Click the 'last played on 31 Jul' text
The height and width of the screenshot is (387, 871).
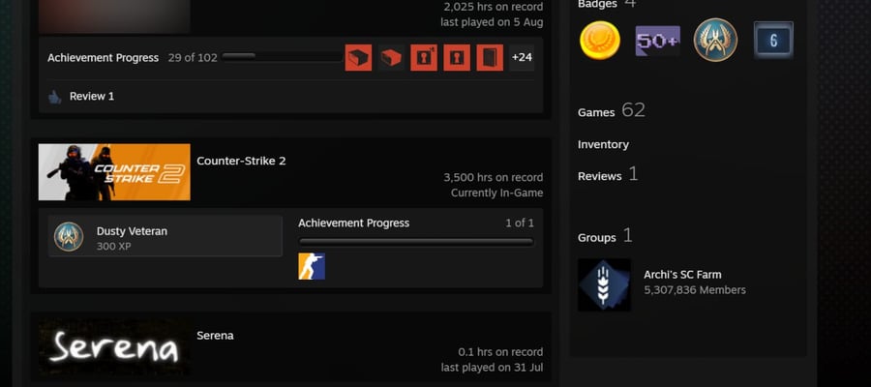click(x=493, y=368)
